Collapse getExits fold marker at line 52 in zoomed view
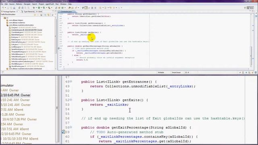 coord(71,99)
